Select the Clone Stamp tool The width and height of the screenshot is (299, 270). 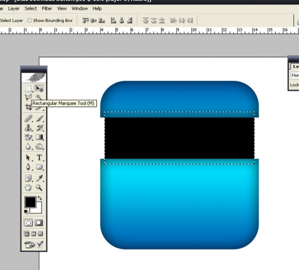[x=28, y=128]
